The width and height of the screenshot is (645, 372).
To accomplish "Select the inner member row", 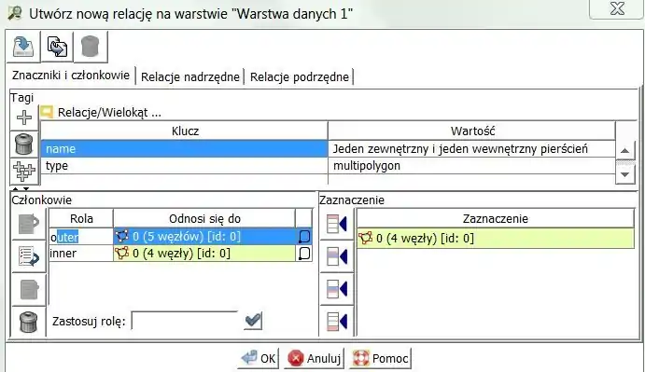I will click(x=180, y=254).
